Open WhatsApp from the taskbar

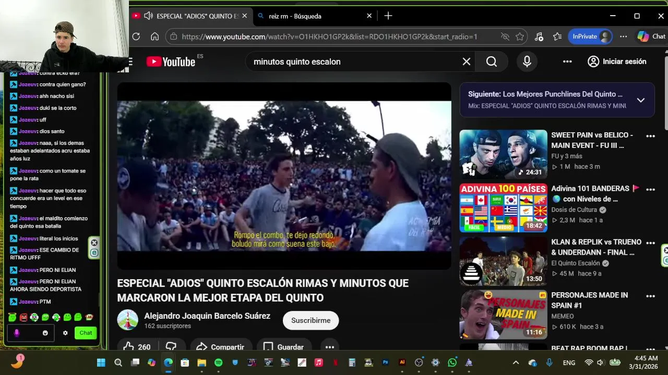point(452,362)
